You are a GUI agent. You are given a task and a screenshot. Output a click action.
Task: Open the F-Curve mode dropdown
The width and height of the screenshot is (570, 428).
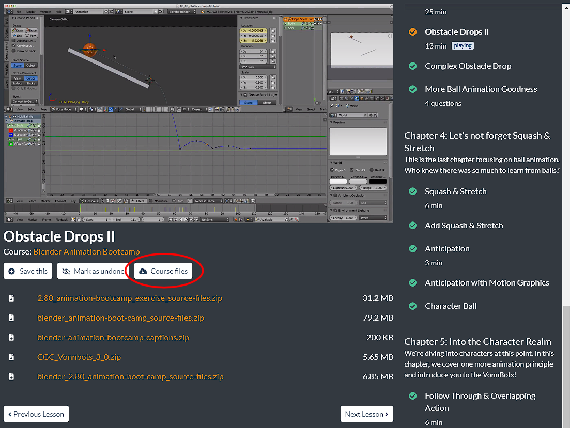tap(90, 201)
